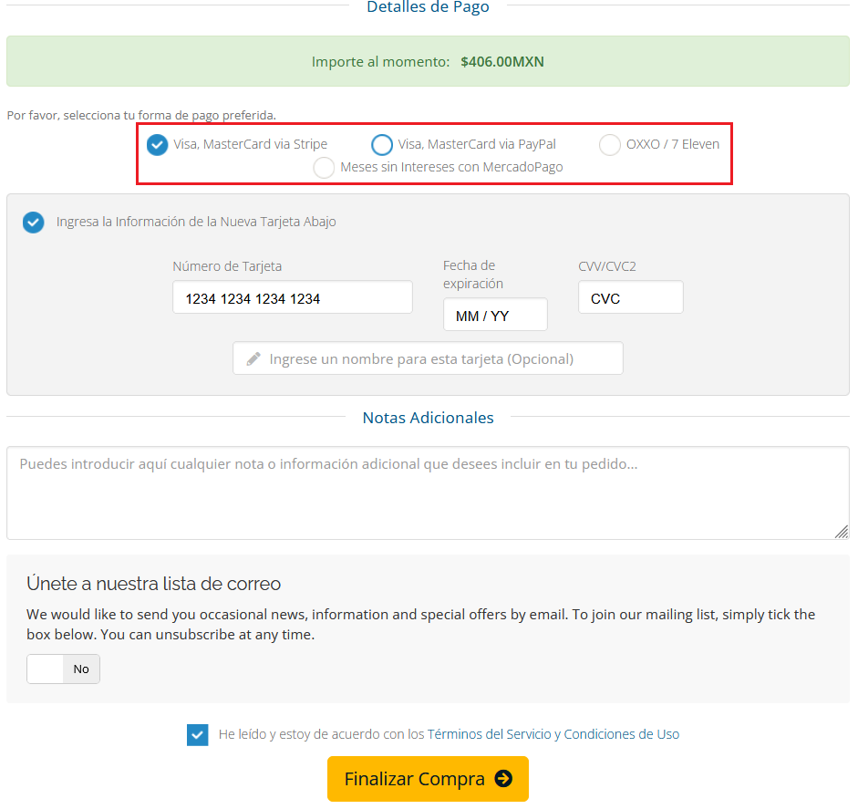Viewport: 858px width, 809px height.
Task: Click the arrow icon on Finalizar Compra
Action: [503, 779]
